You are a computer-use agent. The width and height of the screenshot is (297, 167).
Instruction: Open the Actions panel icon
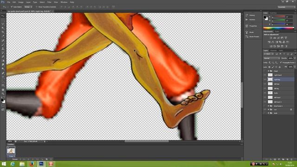246,19
